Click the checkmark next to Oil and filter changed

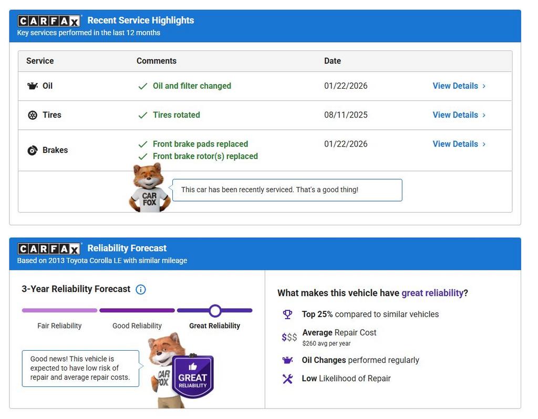[142, 86]
